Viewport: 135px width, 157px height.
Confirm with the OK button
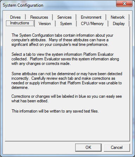click(x=88, y=147)
